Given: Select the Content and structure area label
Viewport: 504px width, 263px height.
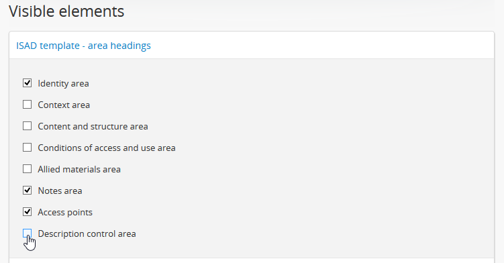Looking at the screenshot, I should click(x=93, y=126).
